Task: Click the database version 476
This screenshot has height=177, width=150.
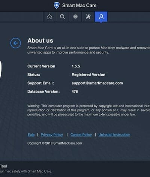Action: pos(75,92)
